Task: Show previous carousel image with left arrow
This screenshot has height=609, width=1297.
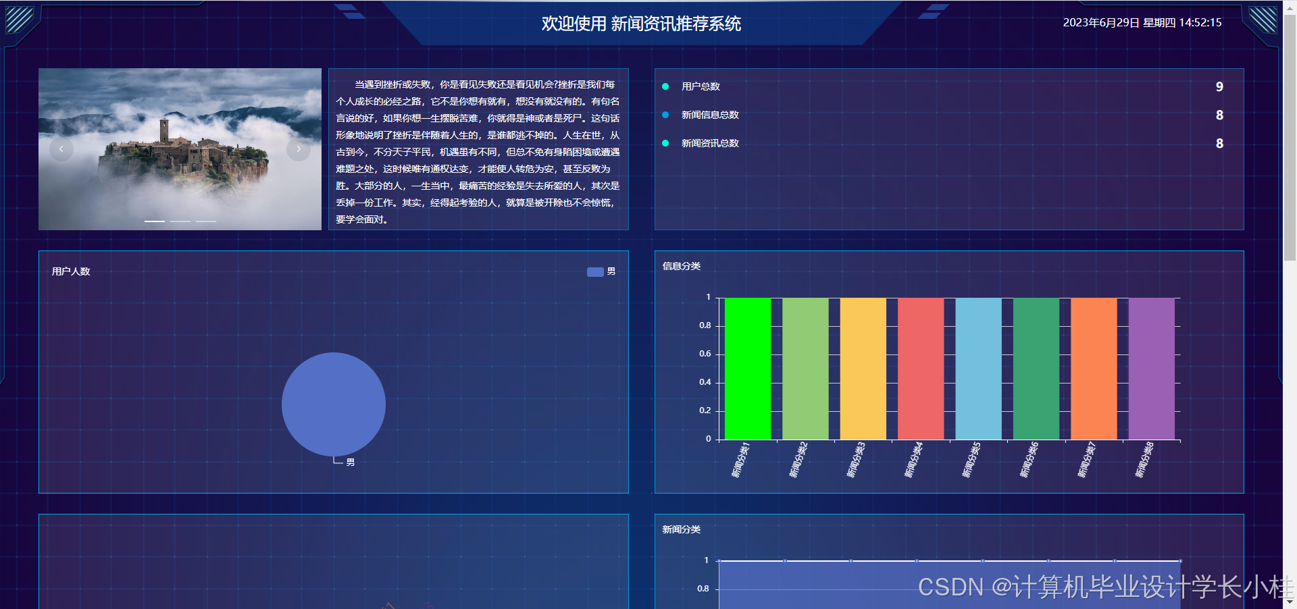Action: [61, 149]
